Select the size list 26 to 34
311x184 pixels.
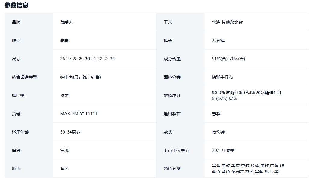coord(87,59)
